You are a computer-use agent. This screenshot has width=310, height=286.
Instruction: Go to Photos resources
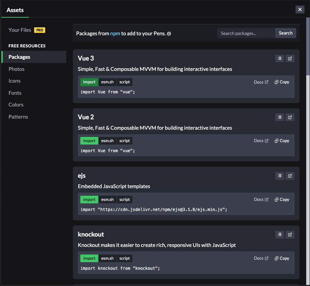click(17, 69)
